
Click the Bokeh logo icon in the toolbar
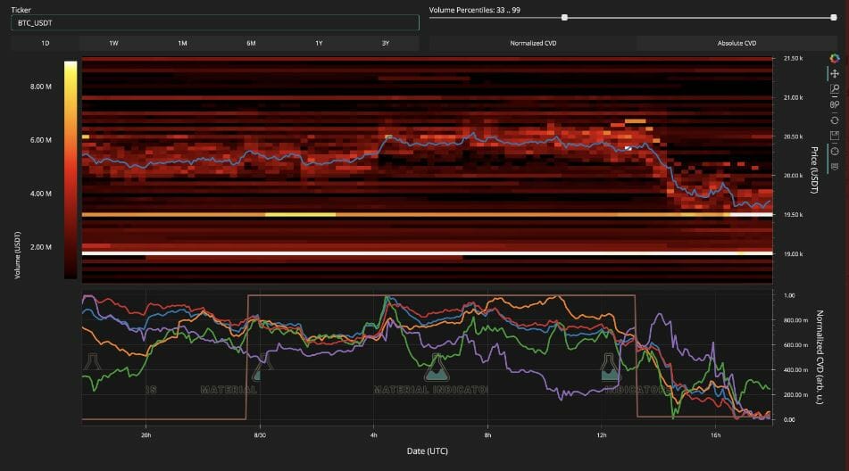pos(835,58)
